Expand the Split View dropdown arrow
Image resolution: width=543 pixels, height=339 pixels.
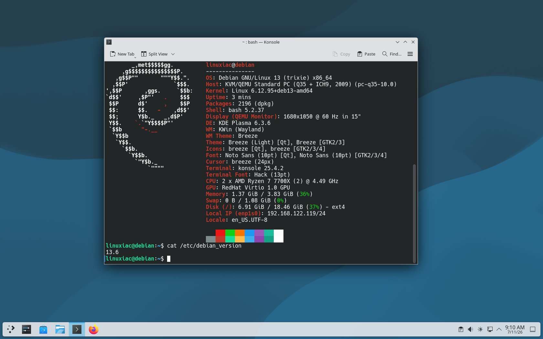point(173,54)
